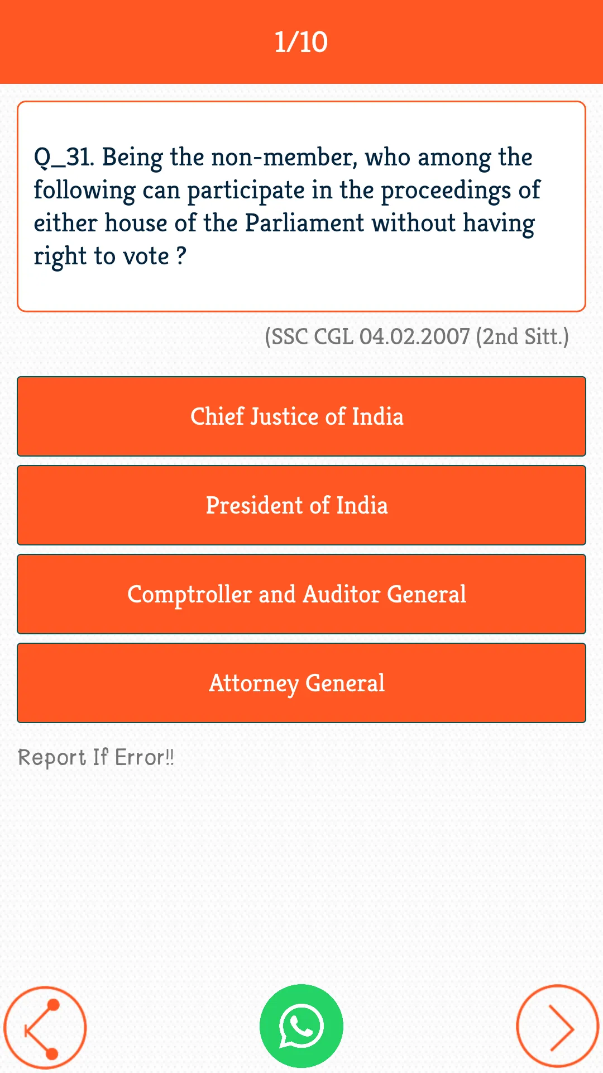Tap the share icon at bottom left
The image size is (603, 1073).
point(45,1027)
